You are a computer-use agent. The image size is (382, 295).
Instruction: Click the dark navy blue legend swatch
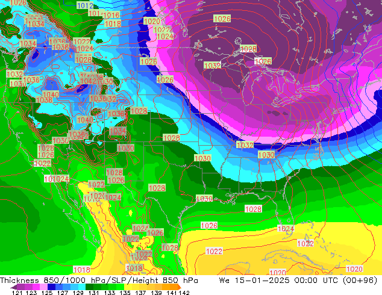(x=51, y=287)
